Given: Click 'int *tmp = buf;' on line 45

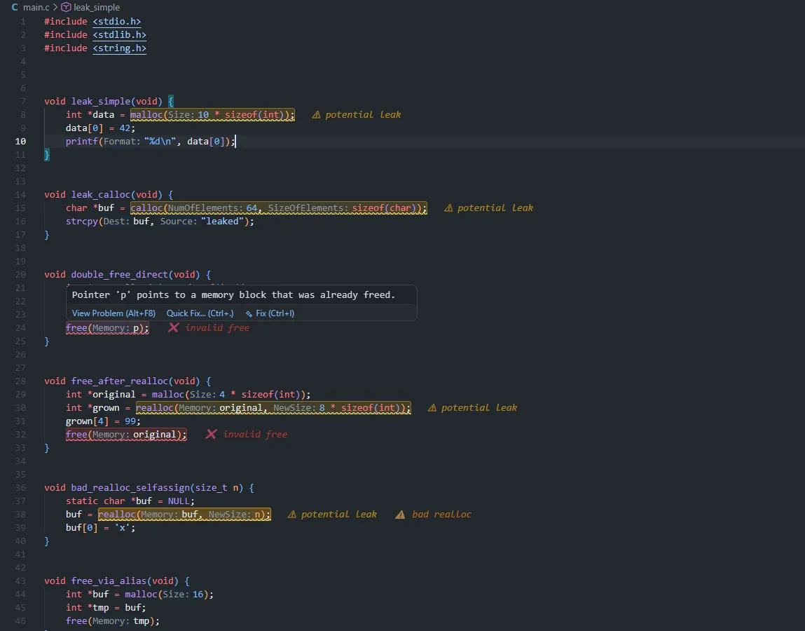Looking at the screenshot, I should tap(106, 608).
